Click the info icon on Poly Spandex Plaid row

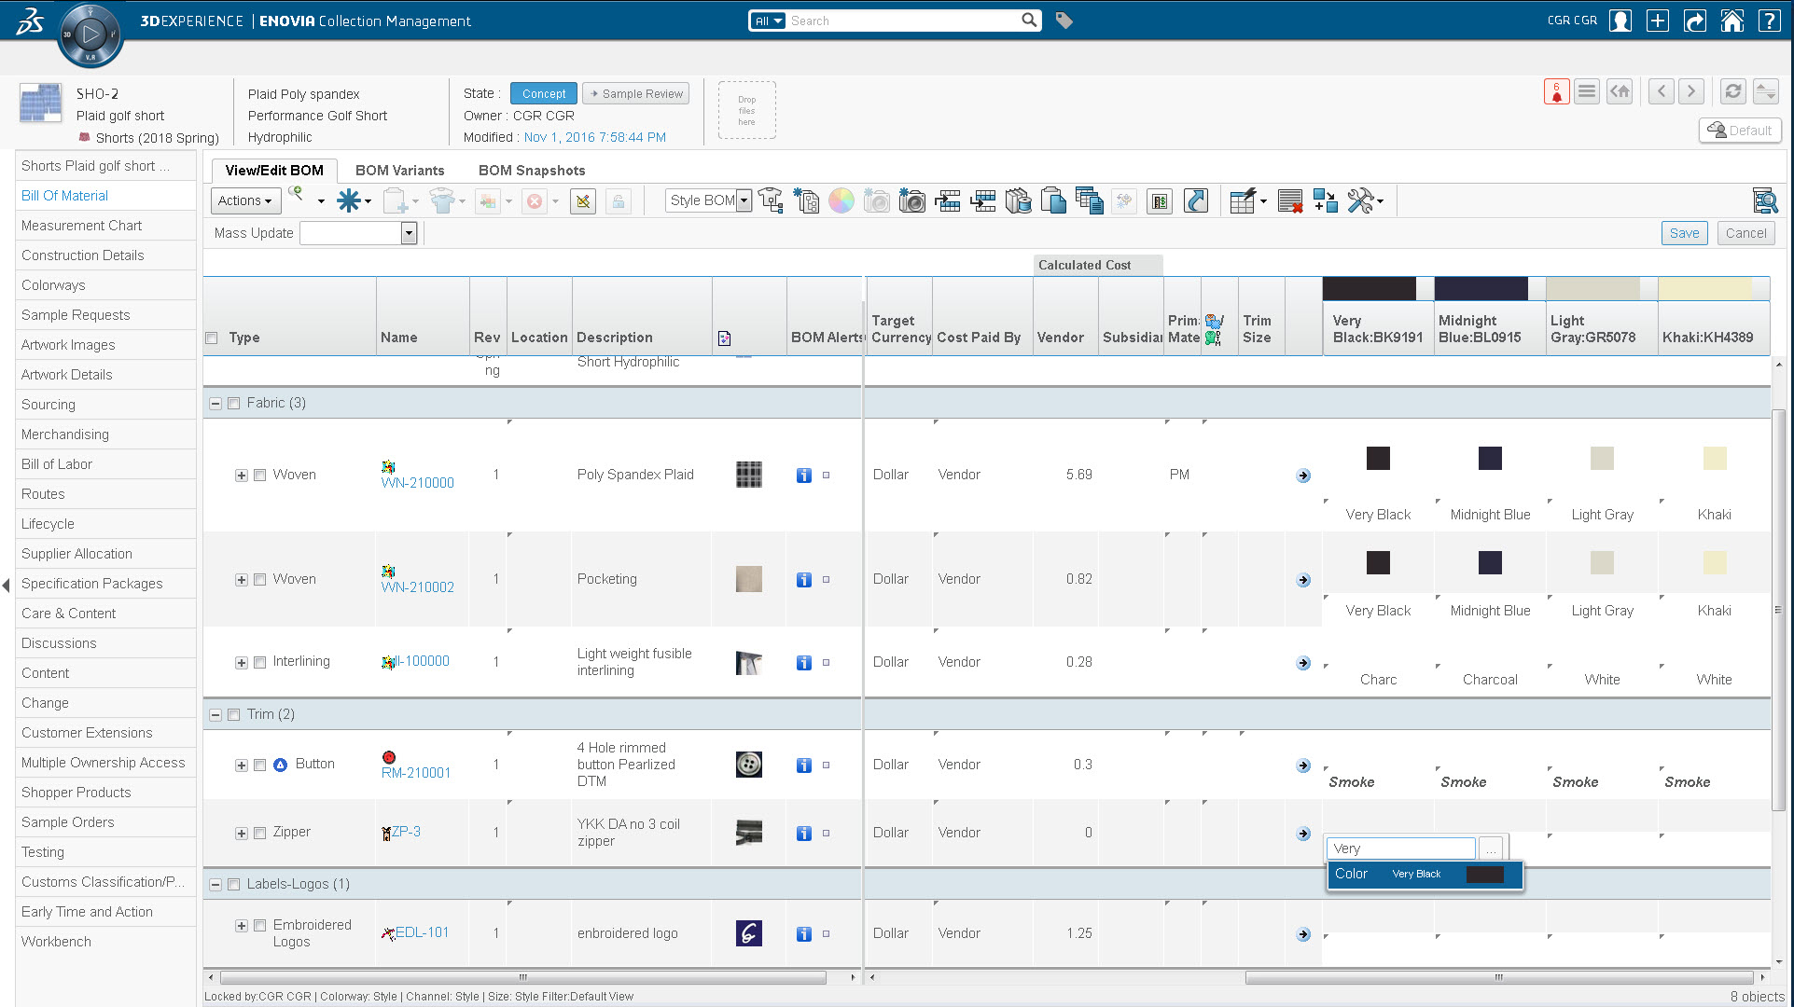[x=803, y=475]
